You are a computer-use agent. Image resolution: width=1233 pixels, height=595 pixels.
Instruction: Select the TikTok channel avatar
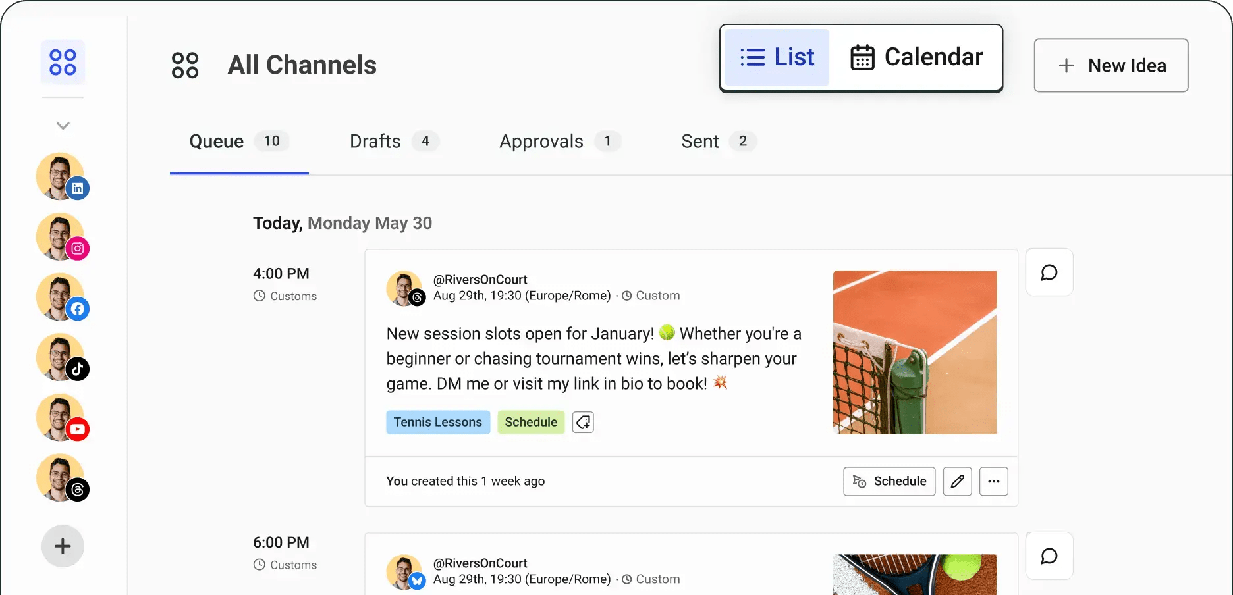coord(63,357)
